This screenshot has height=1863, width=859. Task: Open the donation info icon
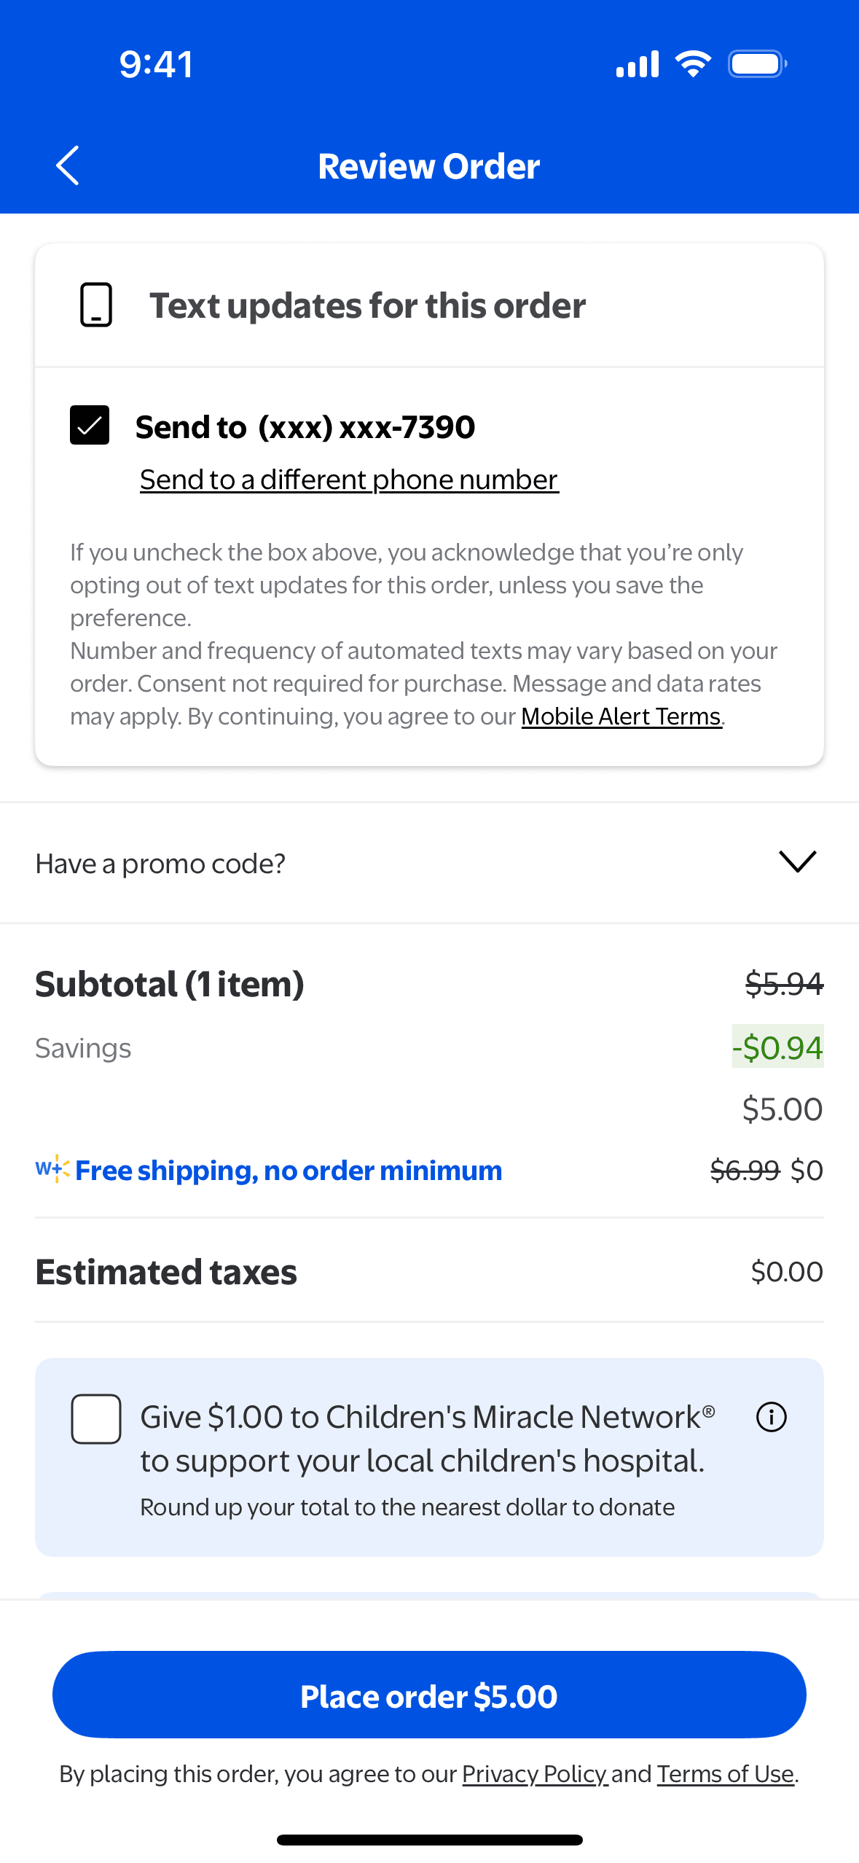(x=771, y=1418)
